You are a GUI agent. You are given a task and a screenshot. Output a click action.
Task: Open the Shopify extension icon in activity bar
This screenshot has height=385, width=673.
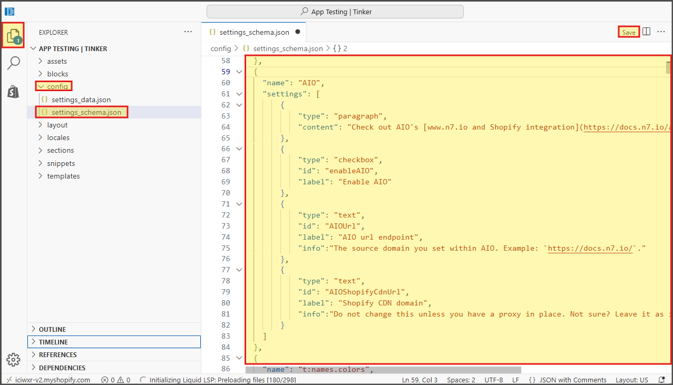pyautogui.click(x=13, y=92)
